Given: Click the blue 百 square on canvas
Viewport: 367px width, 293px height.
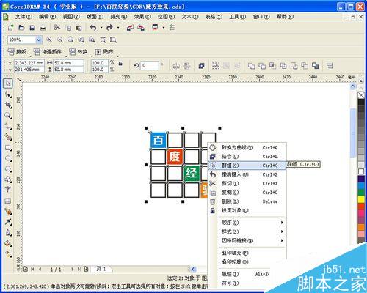Looking at the screenshot, I should pyautogui.click(x=159, y=140).
